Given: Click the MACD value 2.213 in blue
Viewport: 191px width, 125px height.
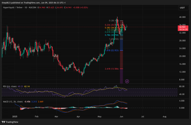Looking at the screenshot, I should 34,102.
